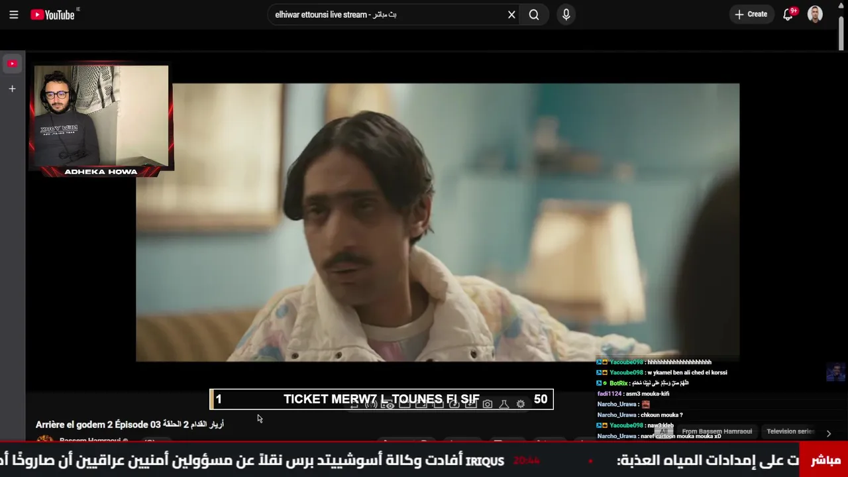Click the 20:44 time in news ticker
Image resolution: width=848 pixels, height=477 pixels.
click(527, 460)
